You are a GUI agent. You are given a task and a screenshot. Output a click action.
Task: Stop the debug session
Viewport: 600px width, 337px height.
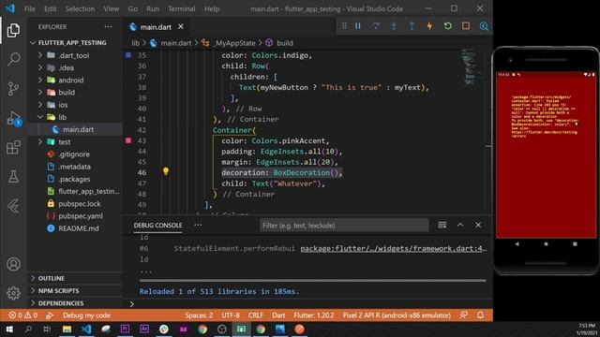click(466, 26)
